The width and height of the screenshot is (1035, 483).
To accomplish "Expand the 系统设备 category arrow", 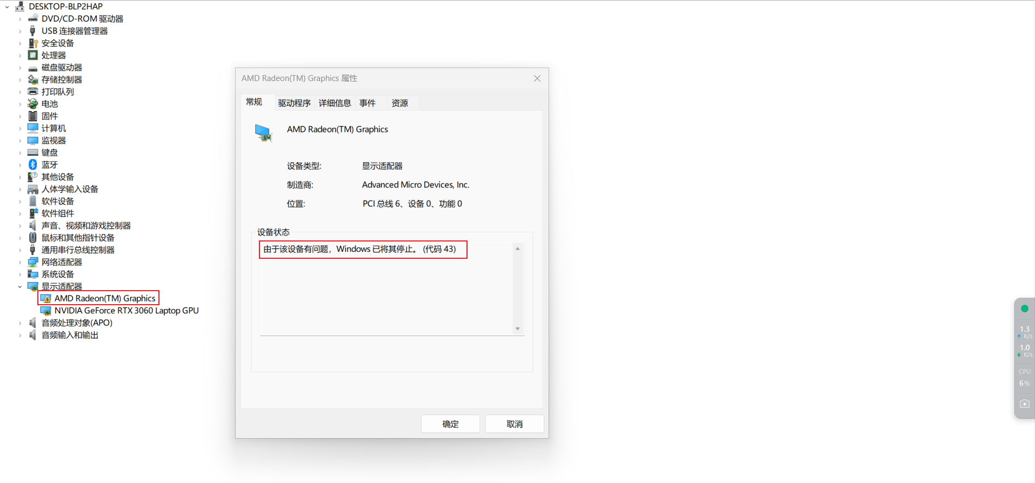I will 20,274.
